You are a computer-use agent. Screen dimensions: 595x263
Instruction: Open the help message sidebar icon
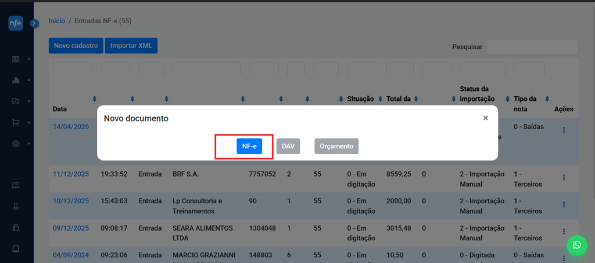pyautogui.click(x=16, y=185)
